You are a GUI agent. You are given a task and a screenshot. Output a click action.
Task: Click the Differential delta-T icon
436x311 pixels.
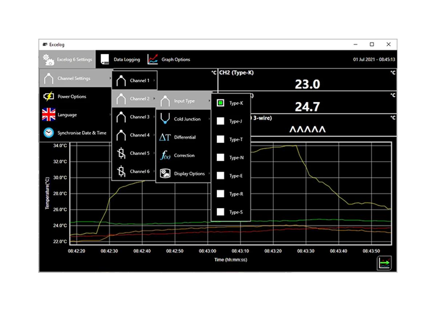[165, 138]
